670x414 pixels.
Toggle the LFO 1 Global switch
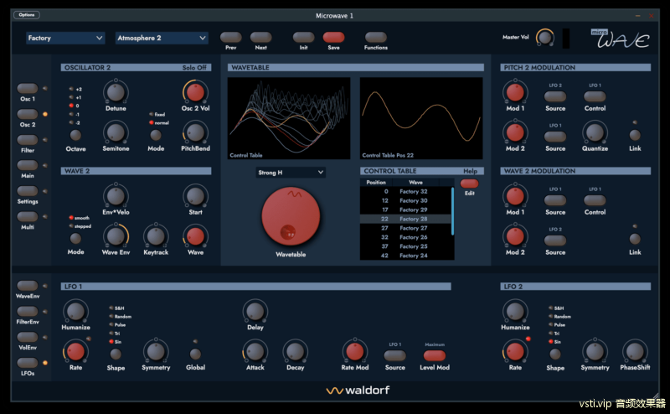tap(195, 354)
